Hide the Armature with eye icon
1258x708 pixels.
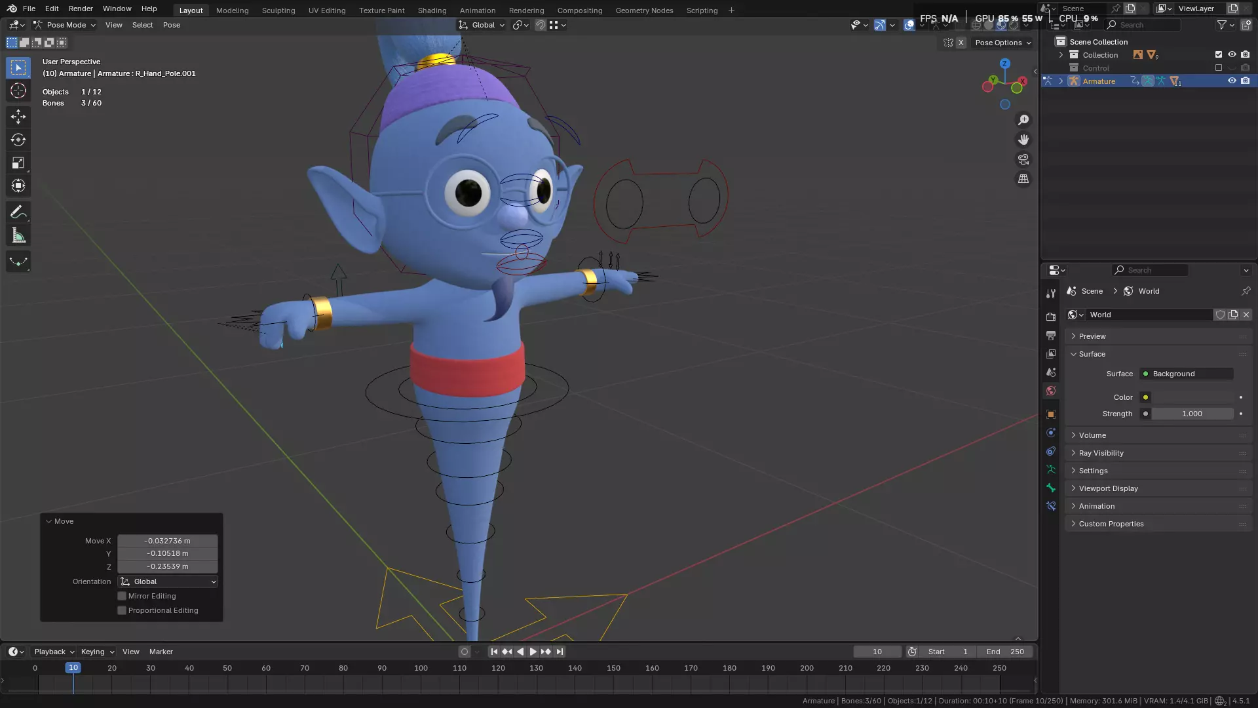tap(1232, 81)
